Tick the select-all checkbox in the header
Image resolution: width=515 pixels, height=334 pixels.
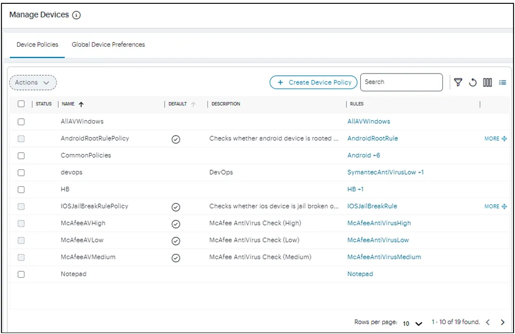[21, 104]
